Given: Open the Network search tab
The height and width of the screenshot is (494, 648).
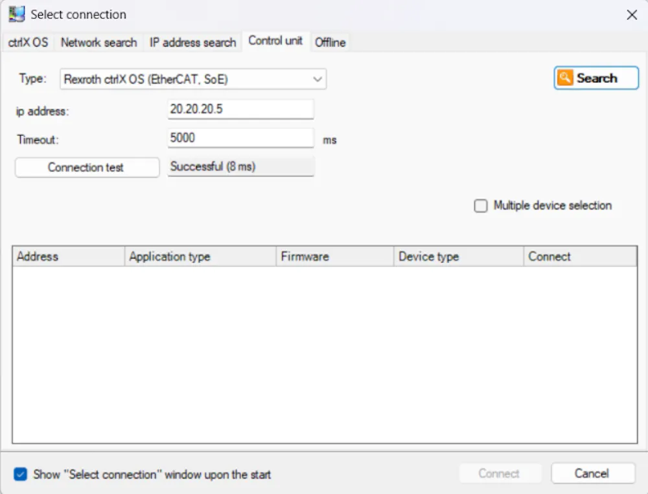Looking at the screenshot, I should (x=98, y=43).
